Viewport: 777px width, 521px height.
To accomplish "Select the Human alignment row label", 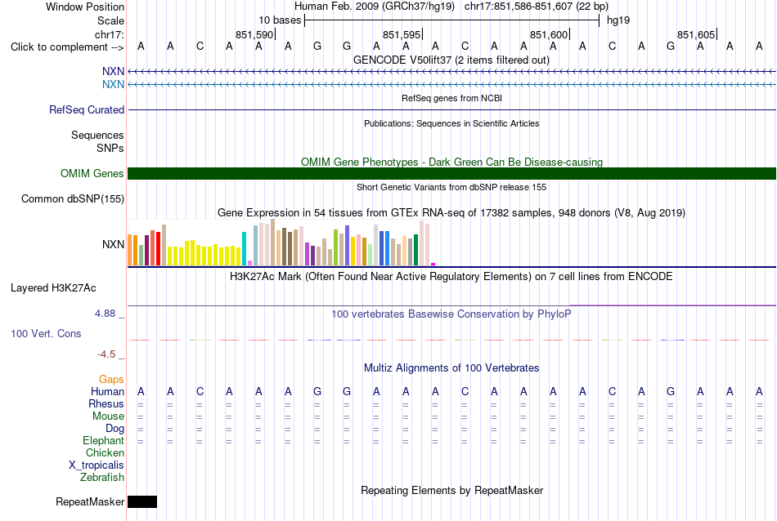I will [107, 392].
